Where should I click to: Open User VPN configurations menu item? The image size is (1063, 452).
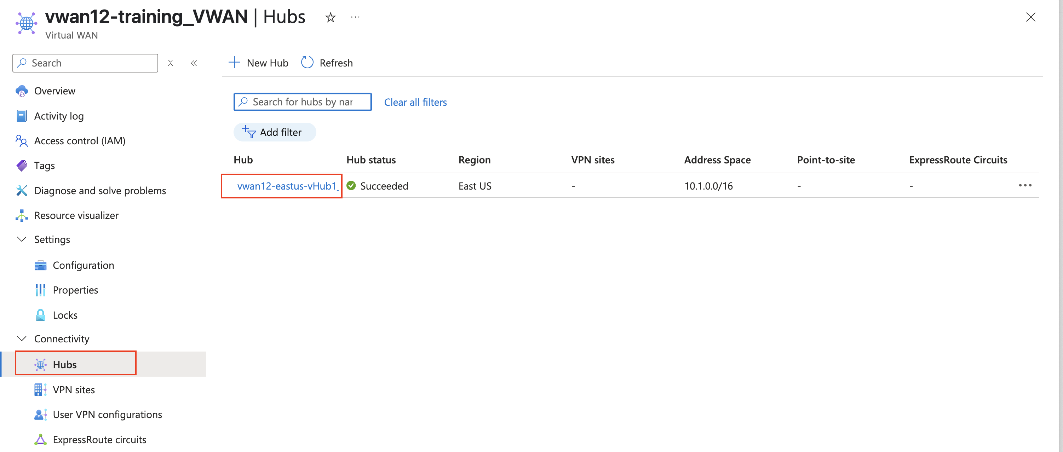(x=107, y=415)
